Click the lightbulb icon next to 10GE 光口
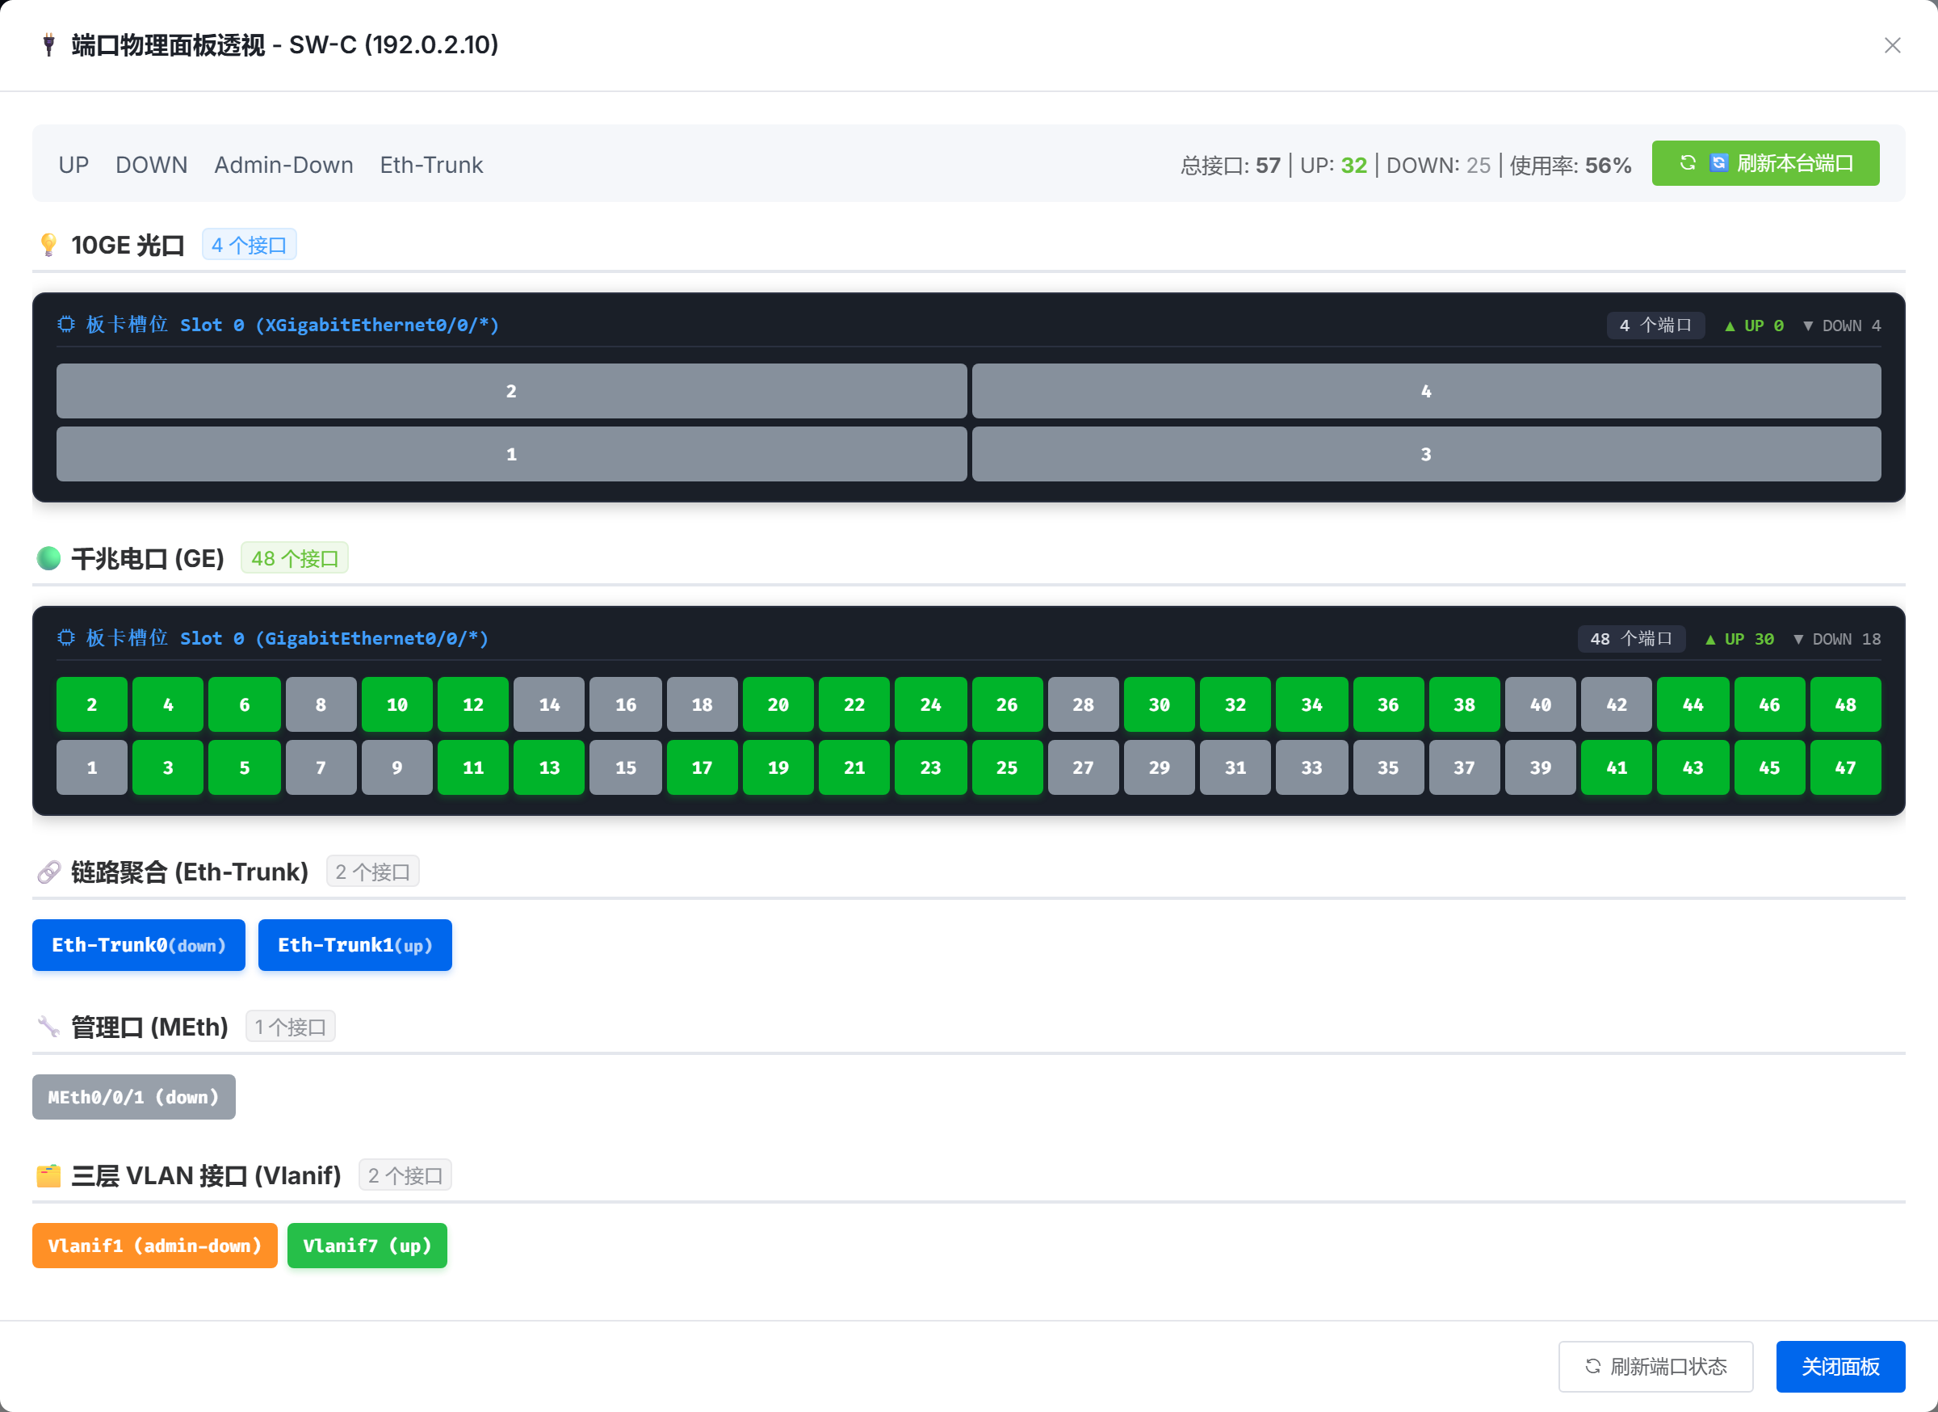This screenshot has height=1412, width=1938. pyautogui.click(x=48, y=246)
